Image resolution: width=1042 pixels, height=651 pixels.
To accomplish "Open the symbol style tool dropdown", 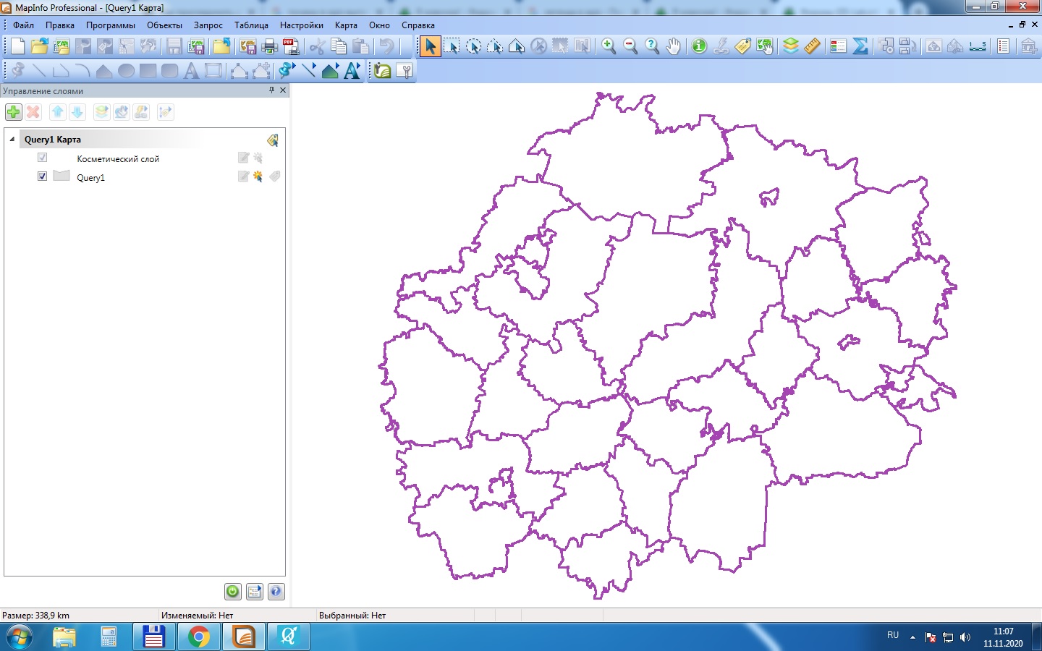I will (287, 70).
